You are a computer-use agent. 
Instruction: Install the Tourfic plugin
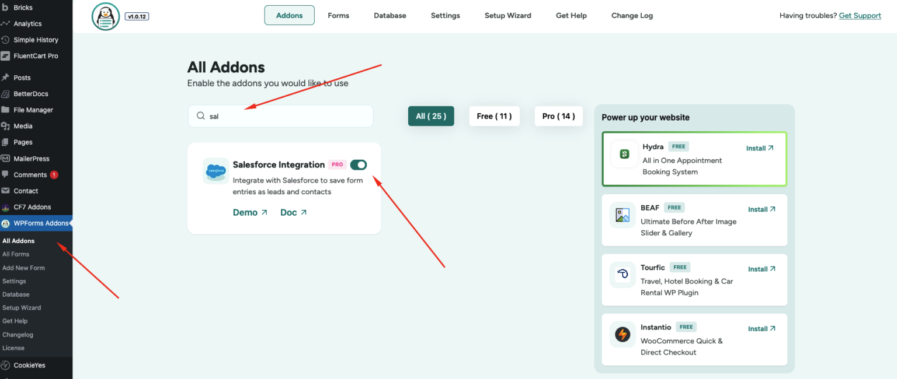pyautogui.click(x=762, y=269)
